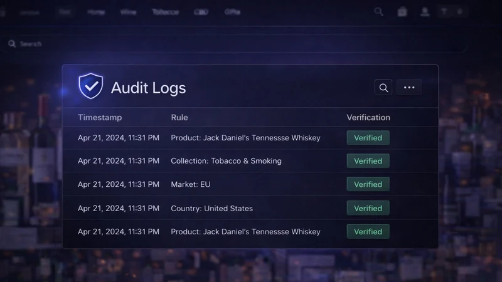Click the Verification column header
Image resolution: width=502 pixels, height=282 pixels.
(x=368, y=117)
